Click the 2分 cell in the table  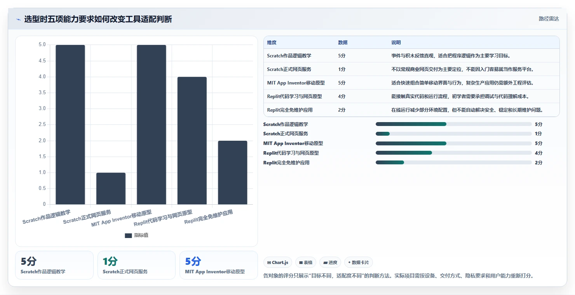(x=342, y=110)
